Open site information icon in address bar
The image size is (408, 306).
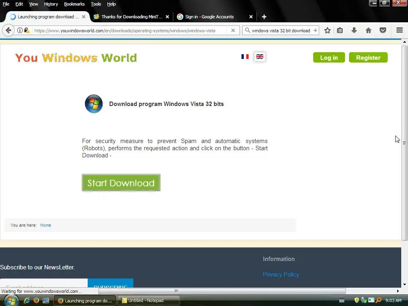(x=20, y=30)
